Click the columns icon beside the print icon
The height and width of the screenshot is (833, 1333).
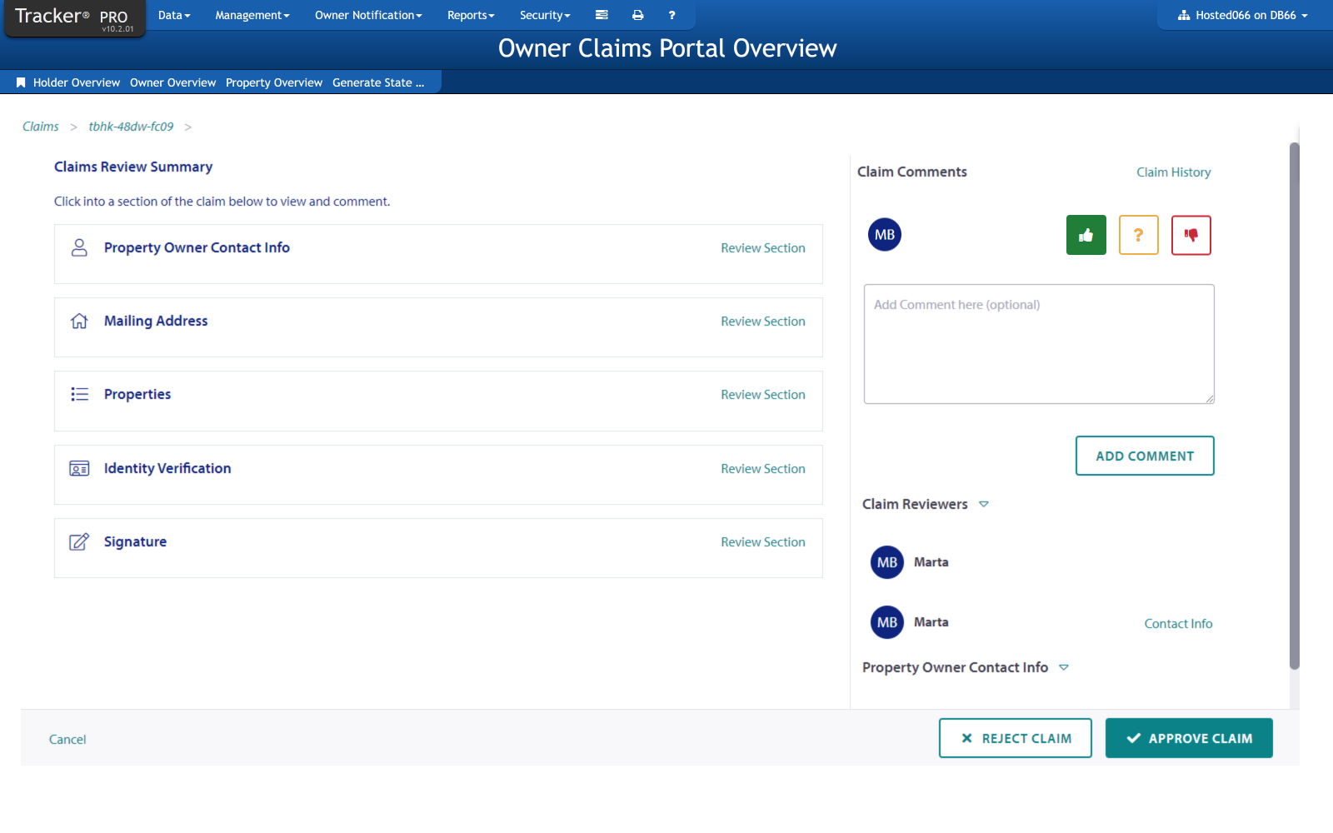click(602, 15)
